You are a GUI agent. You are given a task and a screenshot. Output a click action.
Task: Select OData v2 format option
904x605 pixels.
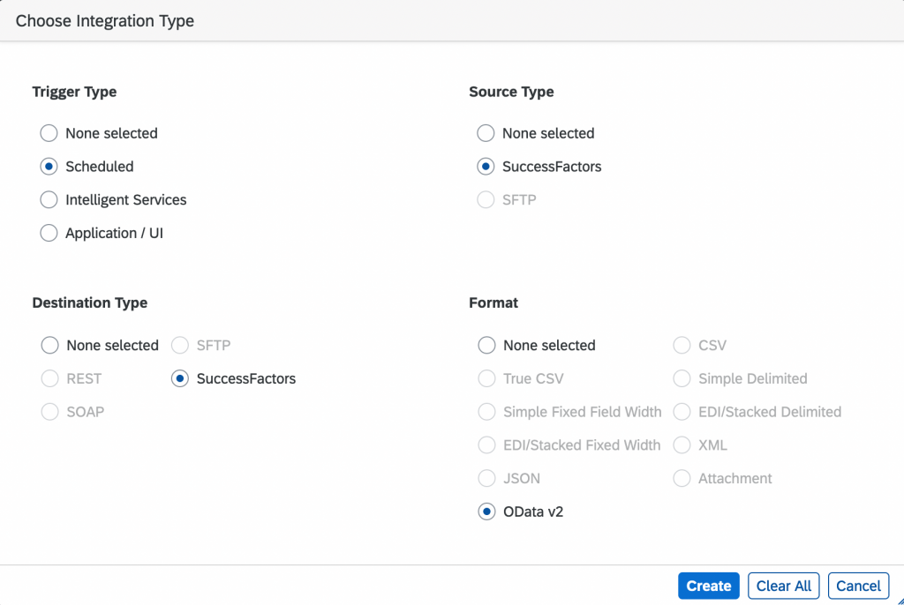(486, 512)
